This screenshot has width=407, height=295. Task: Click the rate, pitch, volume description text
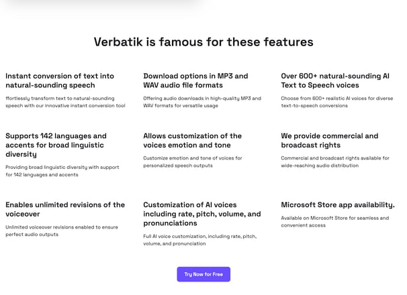coord(200,240)
